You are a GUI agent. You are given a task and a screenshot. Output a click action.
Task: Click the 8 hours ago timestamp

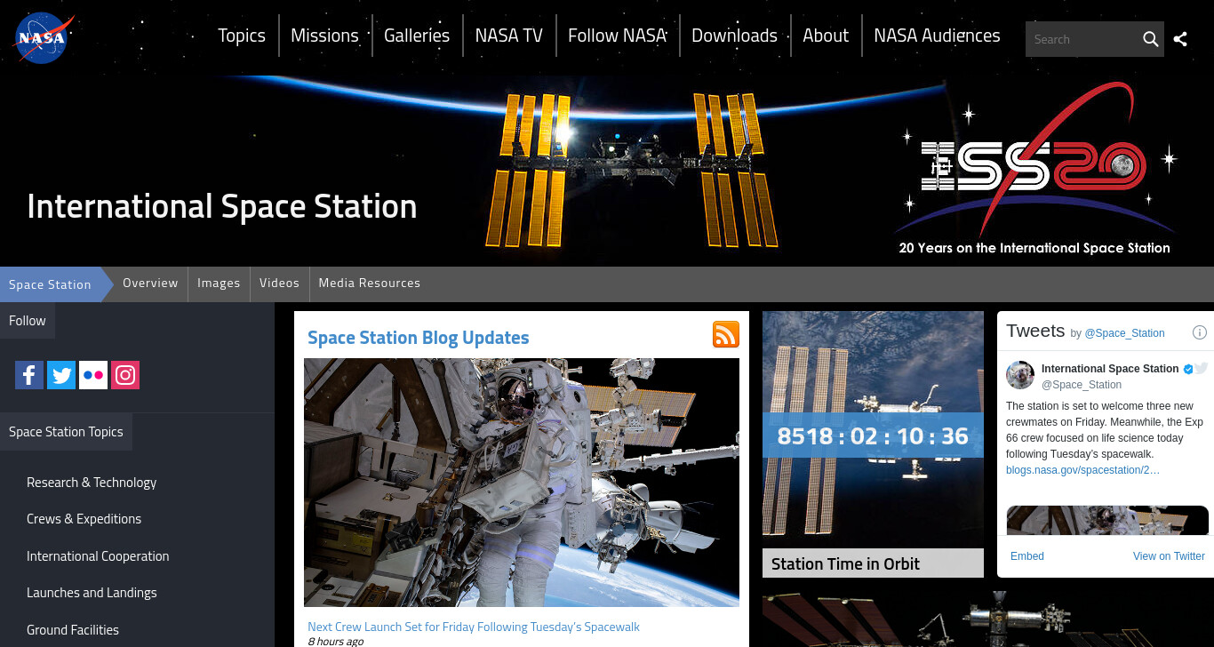pos(335,642)
